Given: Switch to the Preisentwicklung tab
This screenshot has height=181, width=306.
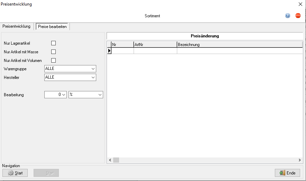Looking at the screenshot, I should 16,26.
